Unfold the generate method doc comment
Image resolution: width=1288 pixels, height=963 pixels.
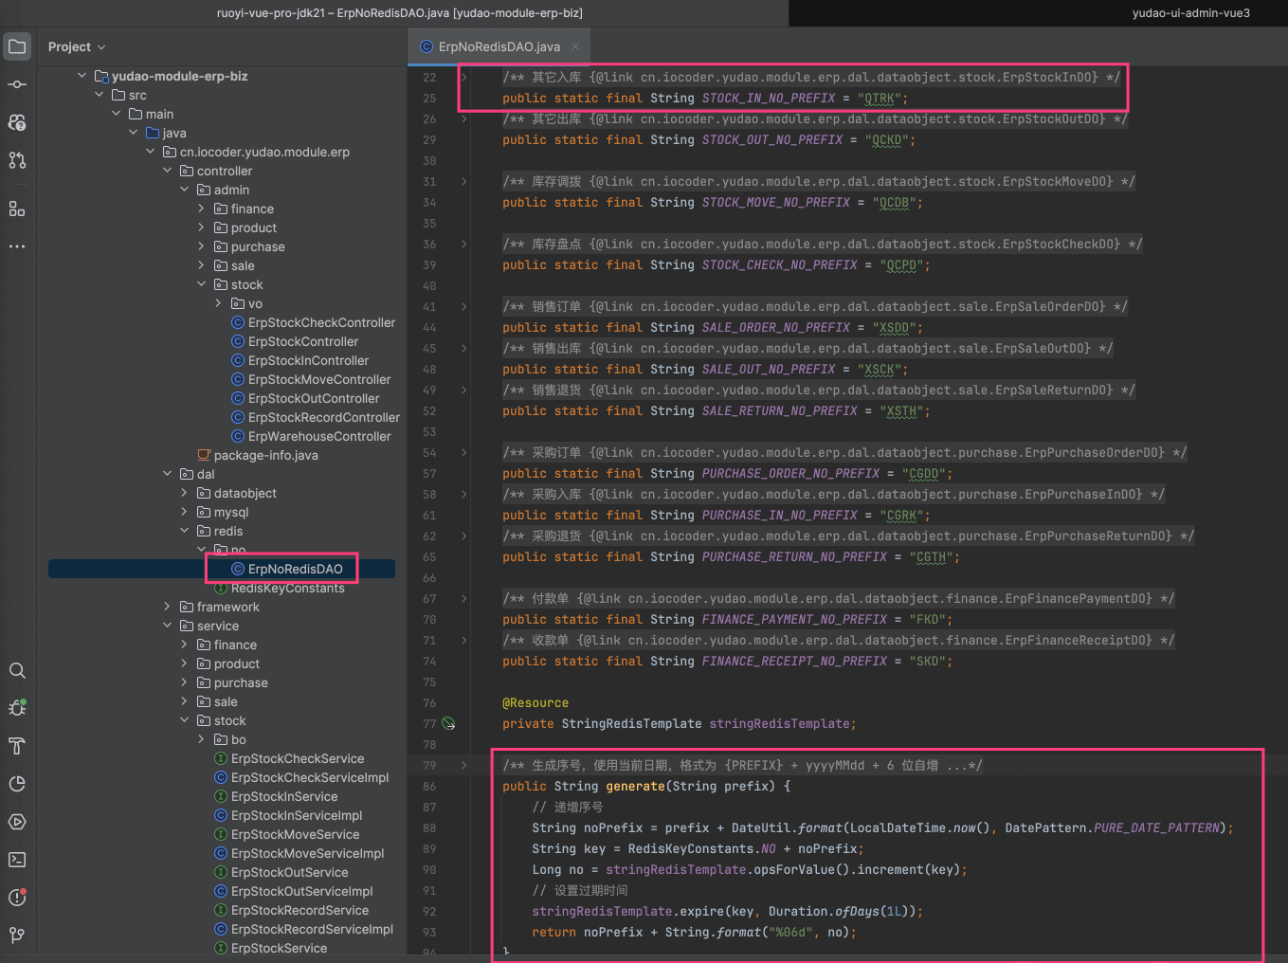point(463,765)
